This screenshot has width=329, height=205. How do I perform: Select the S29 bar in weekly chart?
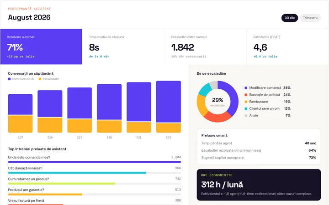coord(80,110)
